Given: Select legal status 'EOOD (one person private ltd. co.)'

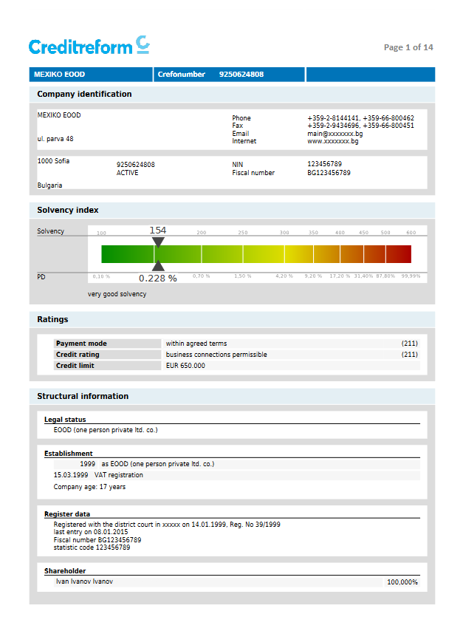Looking at the screenshot, I should click(x=106, y=430).
